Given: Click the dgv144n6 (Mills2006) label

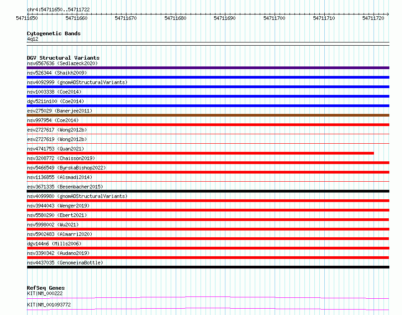Looking at the screenshot, I should click(x=54, y=244).
